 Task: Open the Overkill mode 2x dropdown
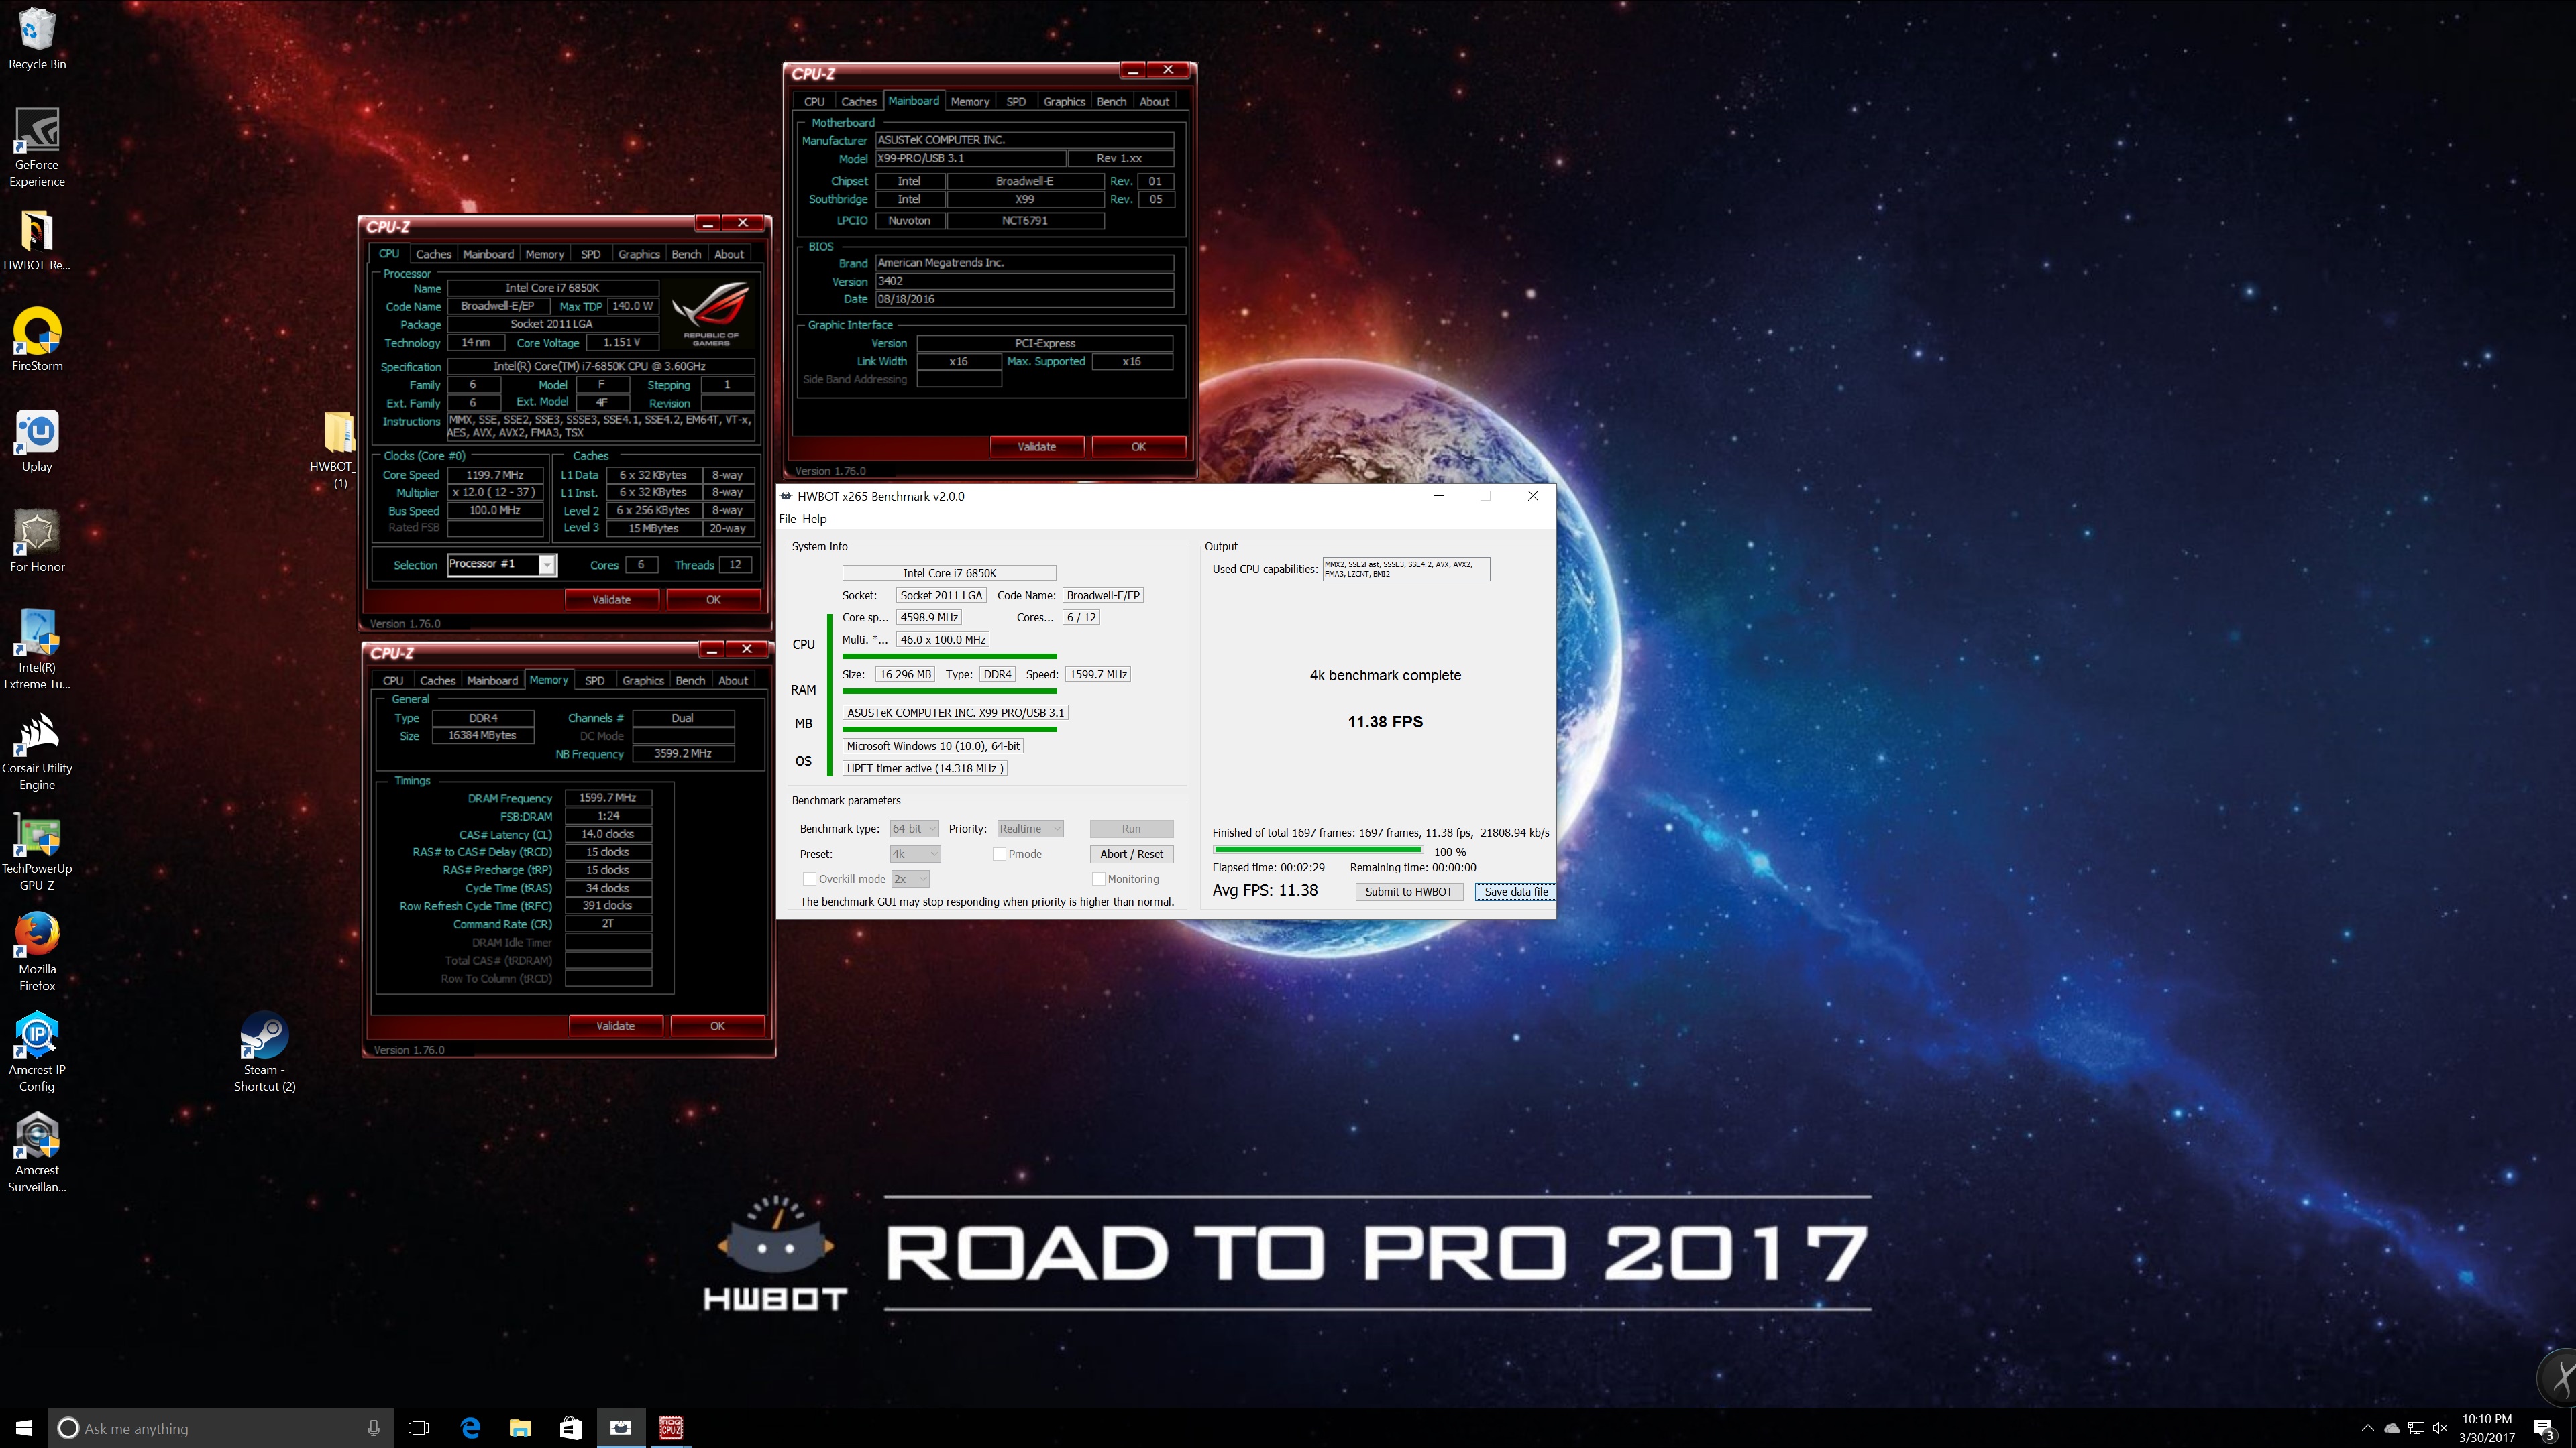coord(910,880)
